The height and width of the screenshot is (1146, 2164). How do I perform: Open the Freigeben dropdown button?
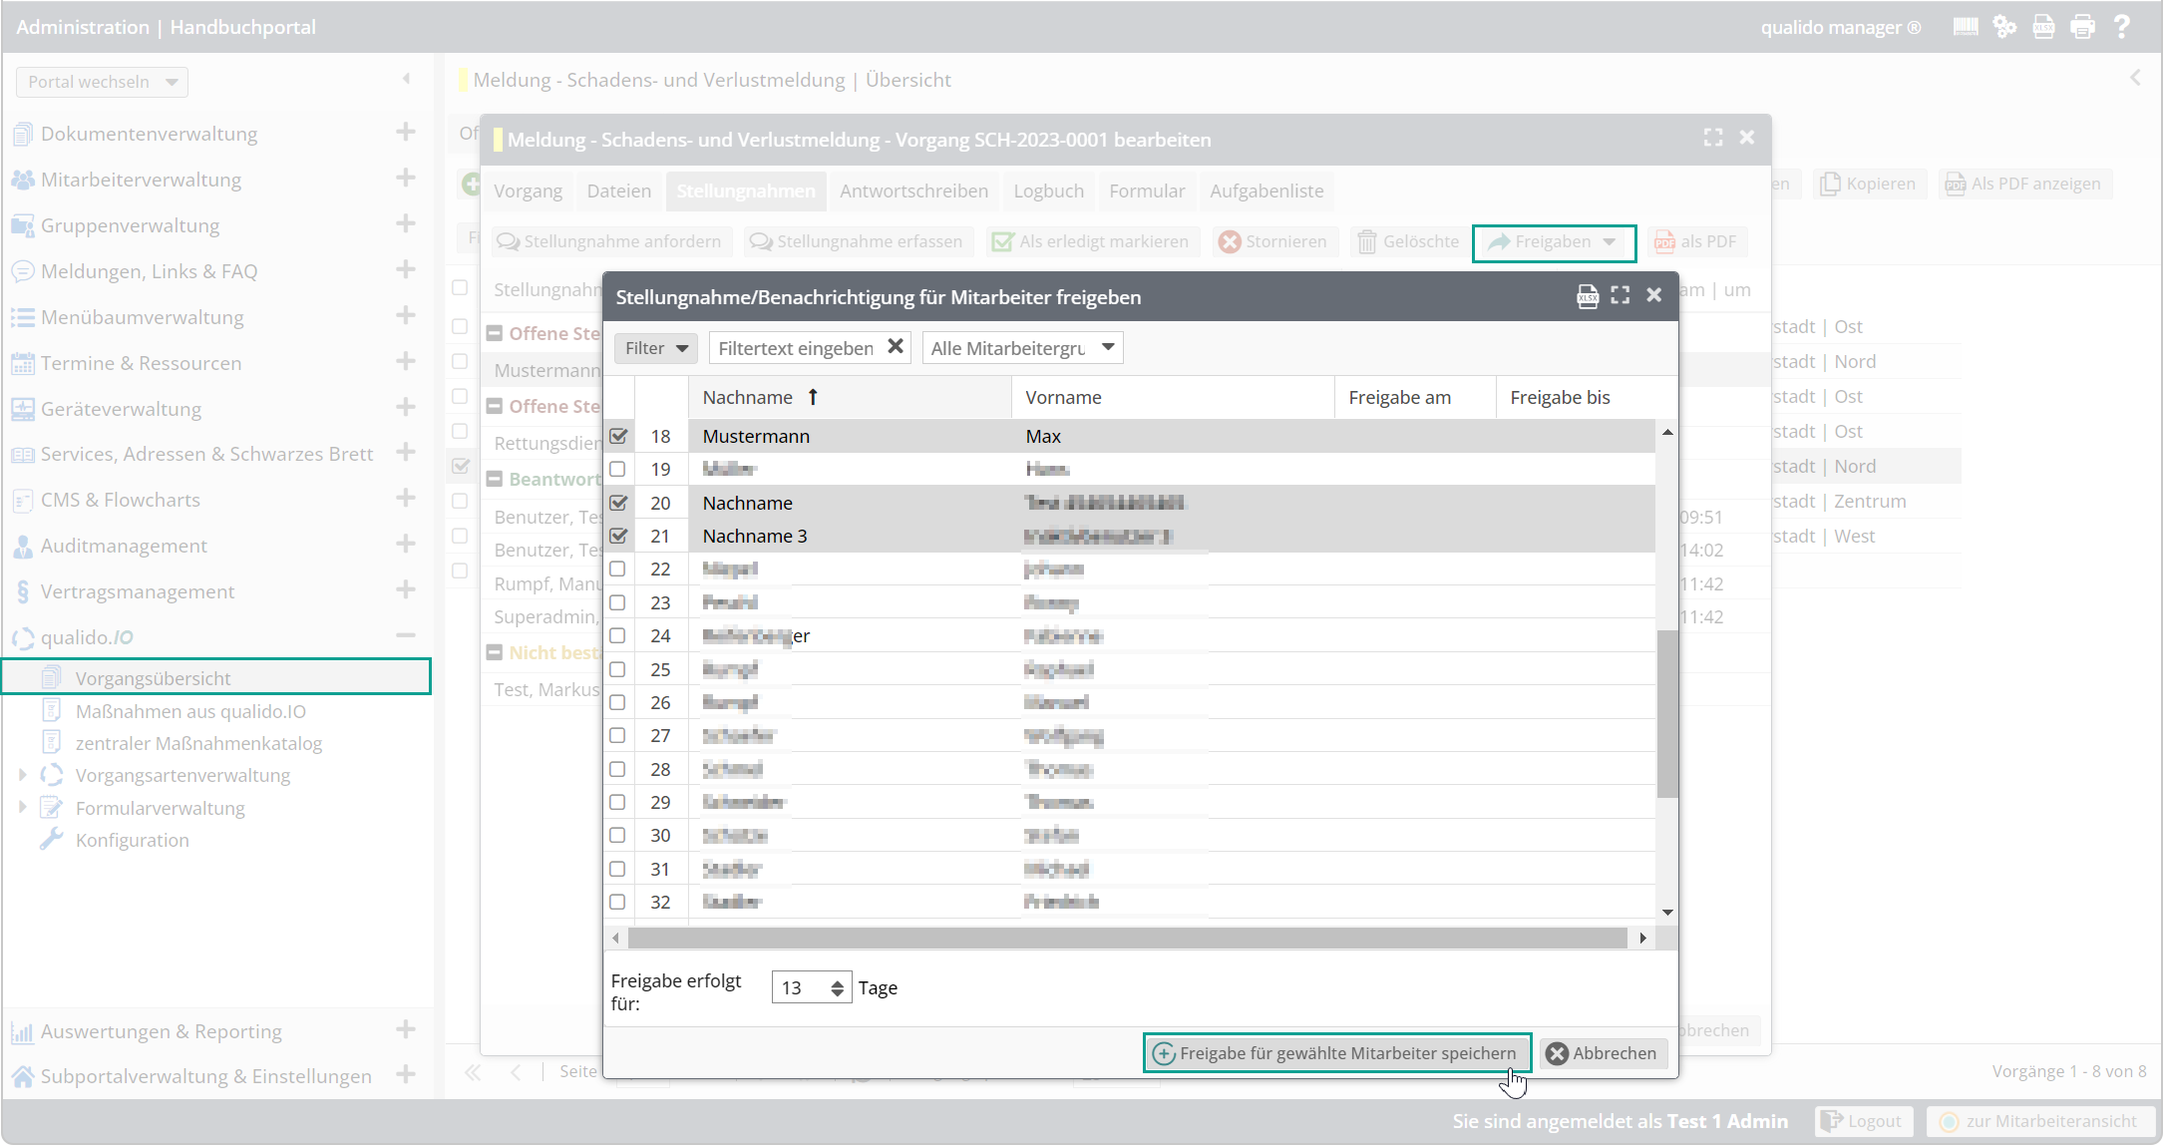1555,242
